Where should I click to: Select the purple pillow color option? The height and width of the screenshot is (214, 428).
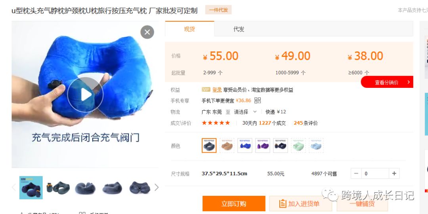[x=263, y=145]
